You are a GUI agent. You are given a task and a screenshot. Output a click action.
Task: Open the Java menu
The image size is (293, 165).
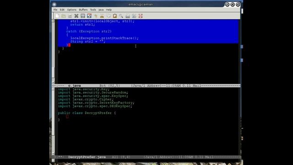[101, 10]
